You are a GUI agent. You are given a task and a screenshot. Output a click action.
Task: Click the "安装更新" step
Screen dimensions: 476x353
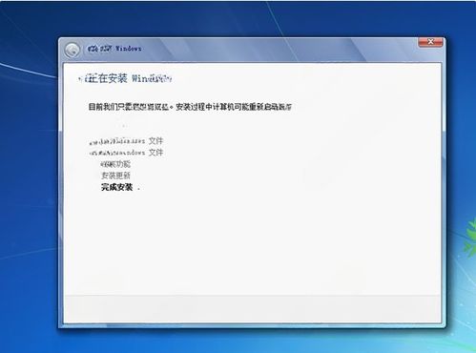[115, 176]
